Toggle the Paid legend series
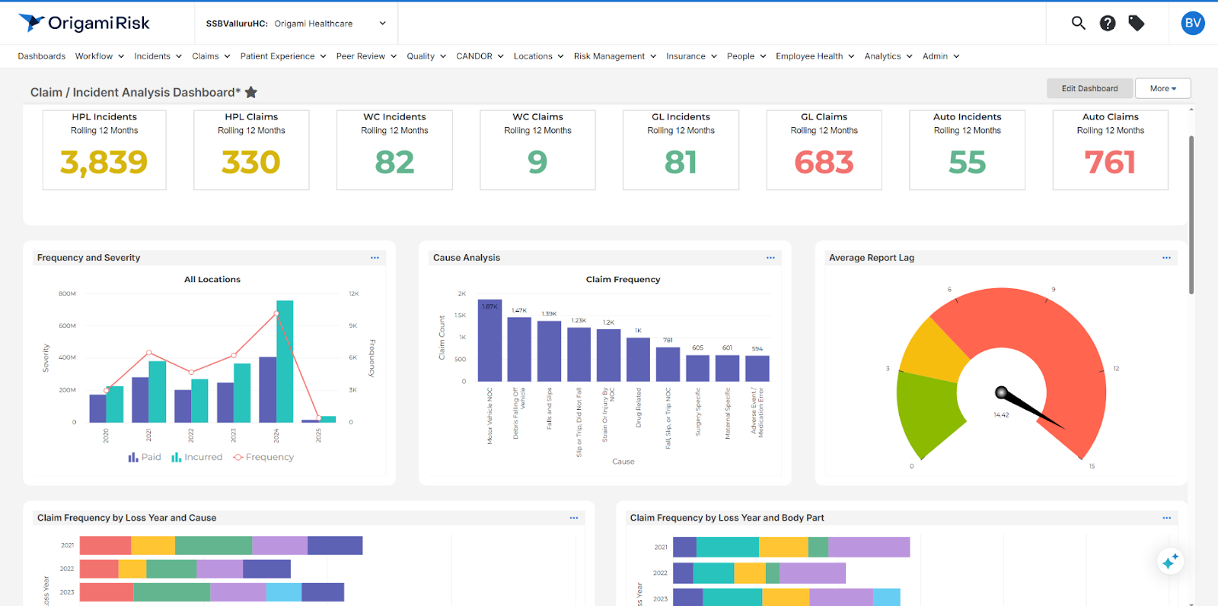This screenshot has height=606, width=1218. 145,457
